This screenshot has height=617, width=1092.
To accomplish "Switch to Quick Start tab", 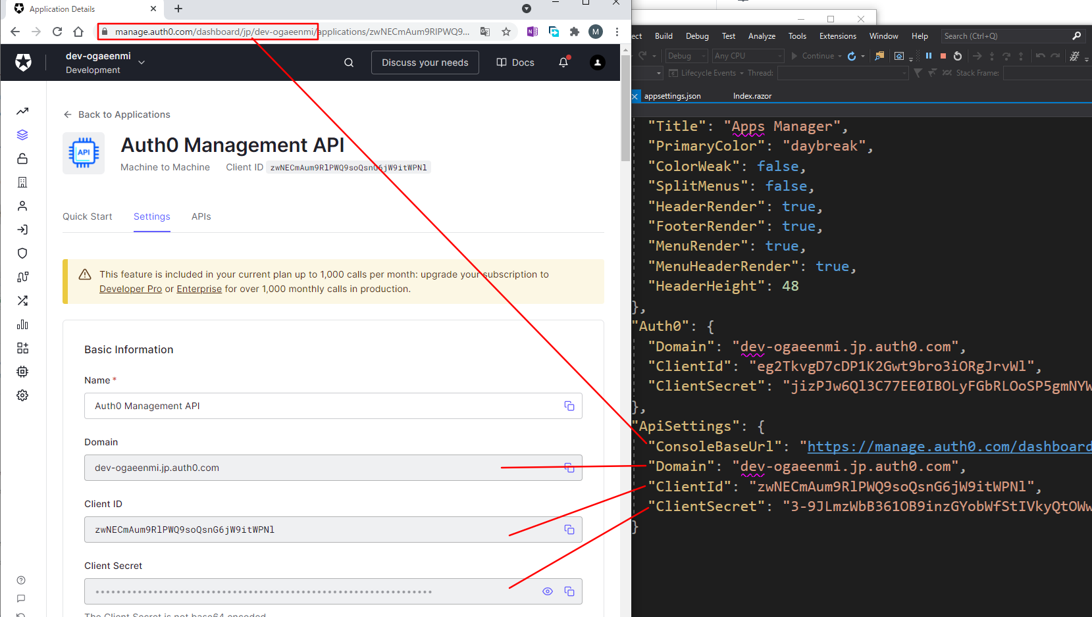I will click(x=88, y=216).
